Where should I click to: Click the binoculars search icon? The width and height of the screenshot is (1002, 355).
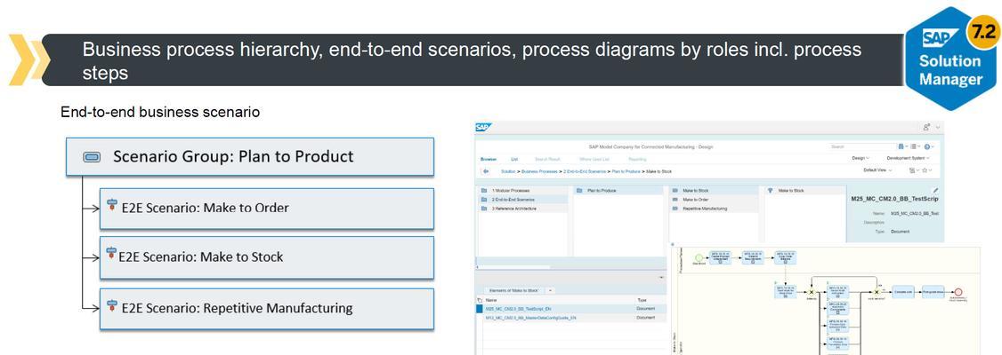click(x=901, y=146)
